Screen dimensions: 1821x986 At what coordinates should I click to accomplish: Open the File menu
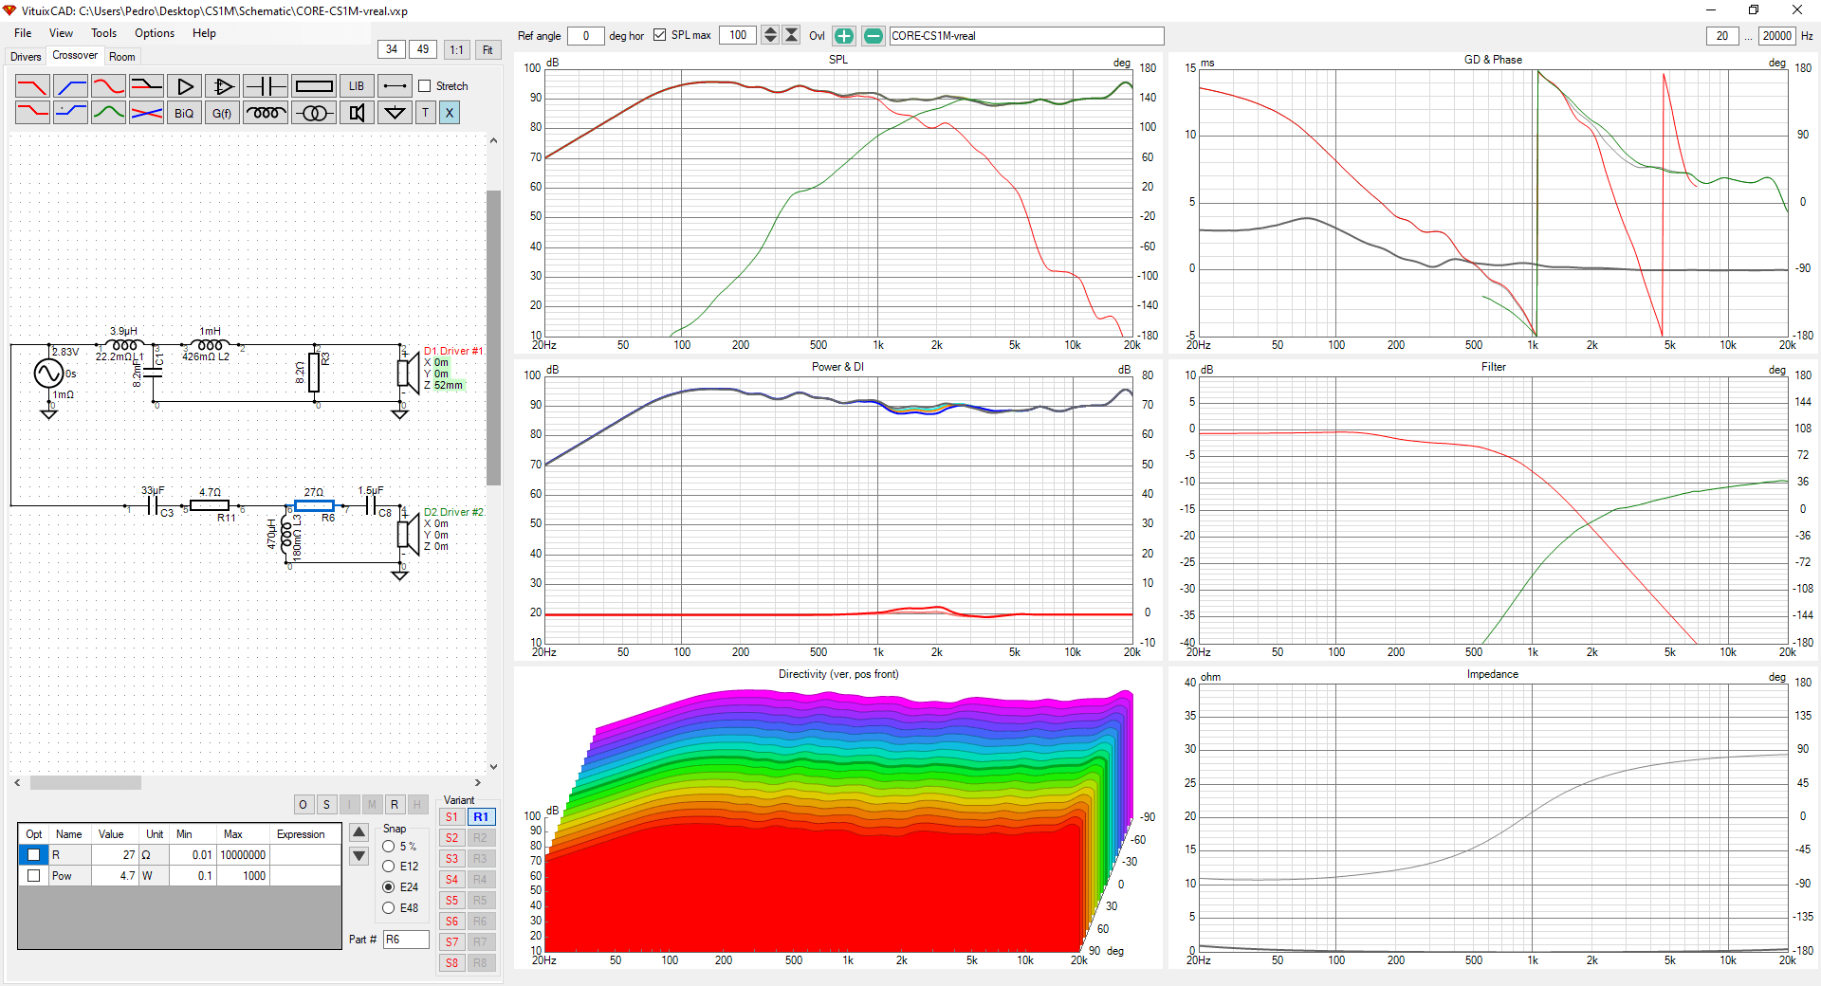point(23,33)
